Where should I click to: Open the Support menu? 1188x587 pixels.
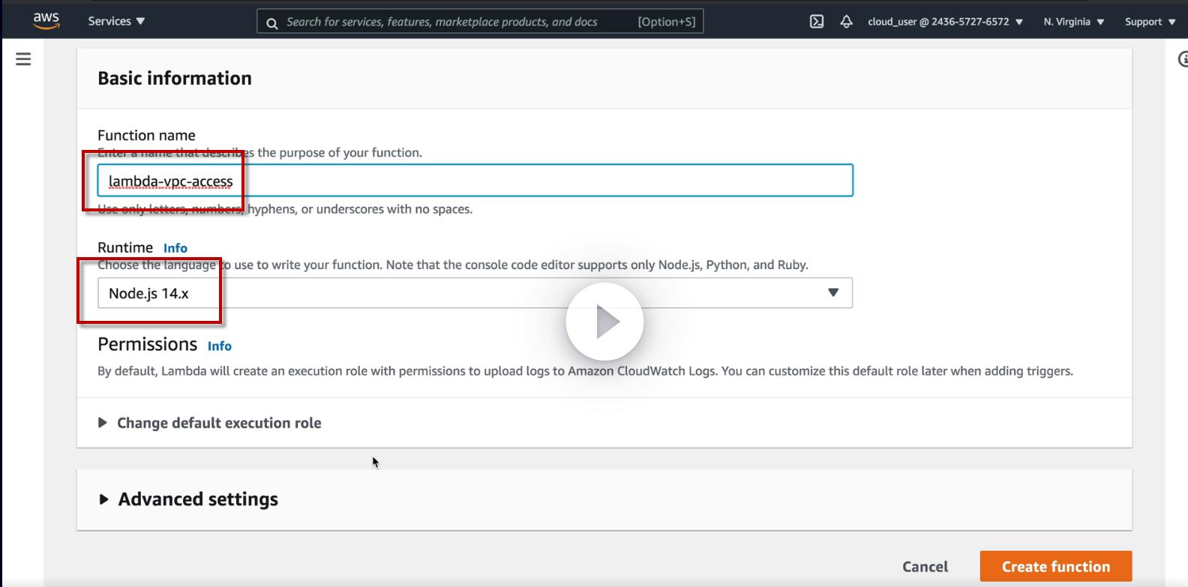pyautogui.click(x=1150, y=22)
